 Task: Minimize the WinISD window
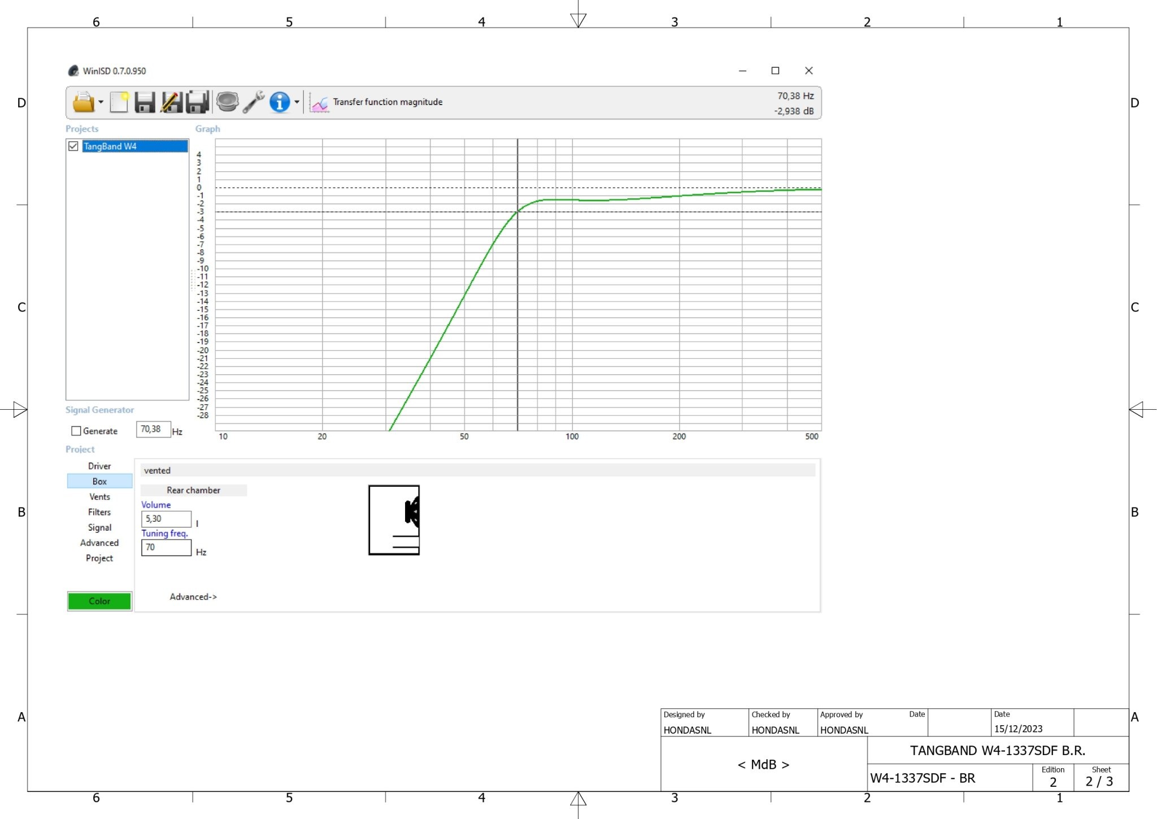click(x=742, y=71)
